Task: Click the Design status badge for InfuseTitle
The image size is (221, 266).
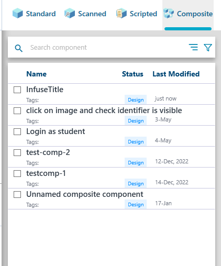Action: pos(136,99)
